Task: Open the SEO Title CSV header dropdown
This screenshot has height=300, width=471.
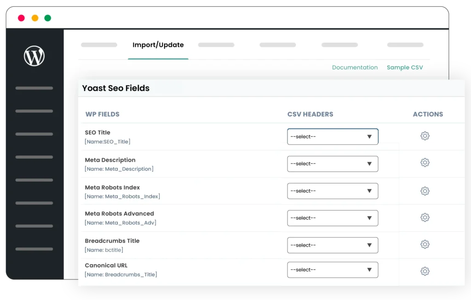Action: click(x=332, y=136)
